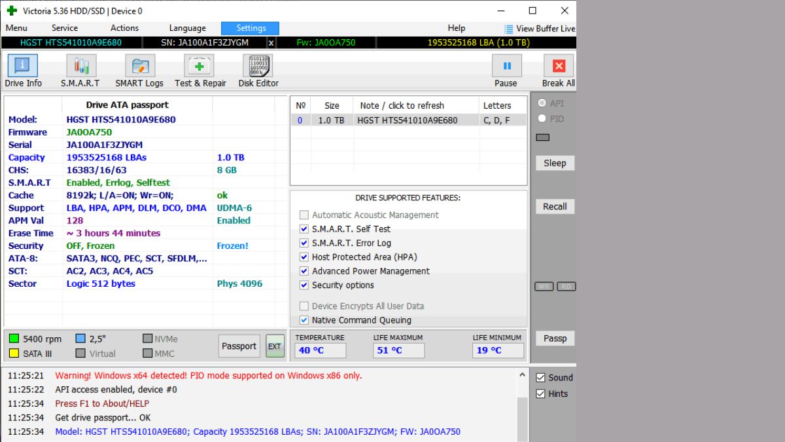The width and height of the screenshot is (785, 442).
Task: Disable the Hints checkbox
Action: 540,394
